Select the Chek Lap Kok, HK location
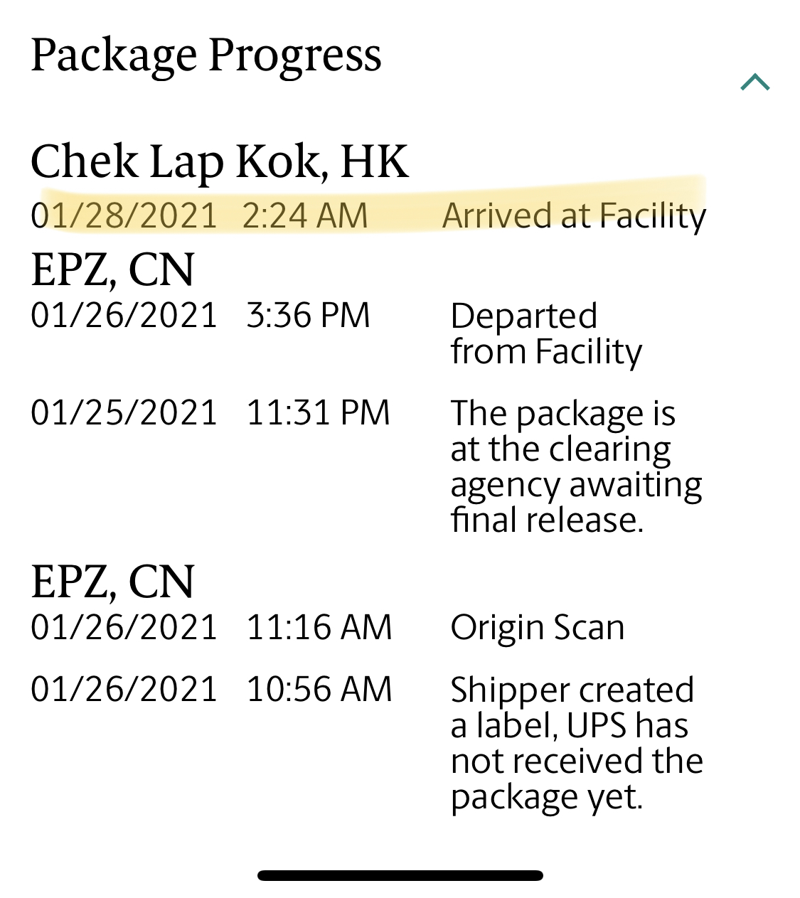800x898 pixels. [x=220, y=161]
